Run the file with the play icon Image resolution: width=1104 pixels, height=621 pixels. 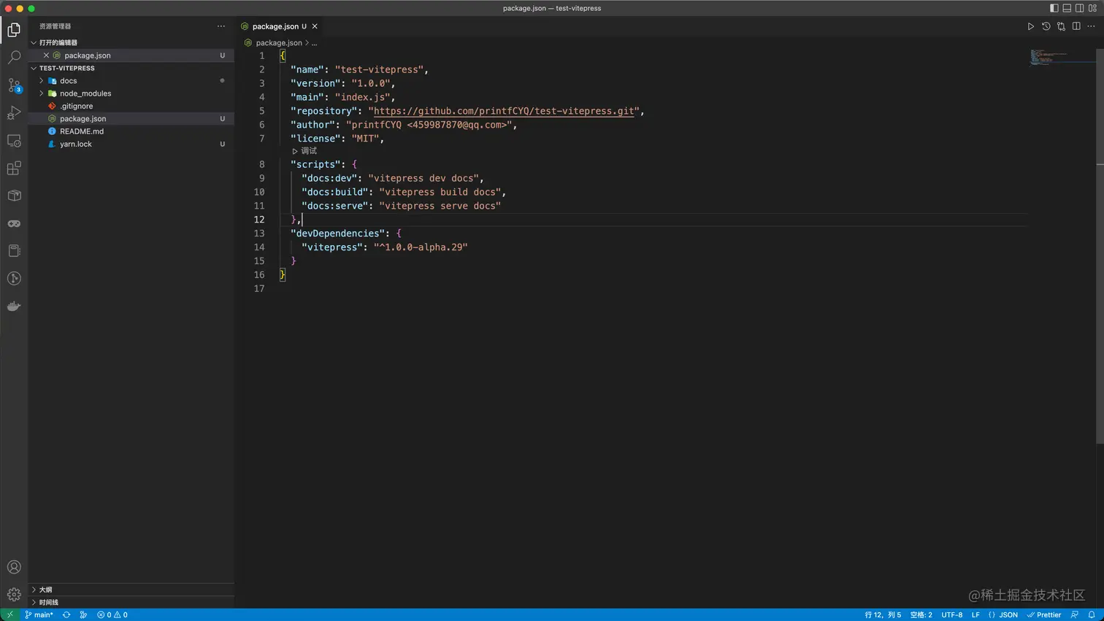click(x=1030, y=26)
